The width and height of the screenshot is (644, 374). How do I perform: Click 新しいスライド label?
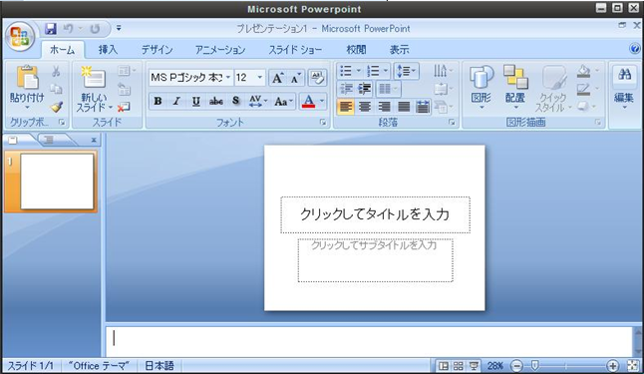(94, 103)
